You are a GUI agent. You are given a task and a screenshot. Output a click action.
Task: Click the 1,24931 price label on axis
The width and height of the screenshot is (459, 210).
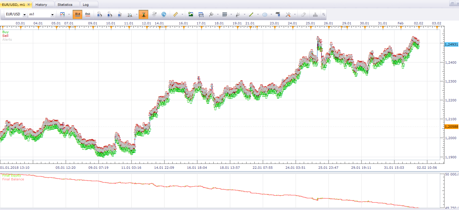(451, 44)
